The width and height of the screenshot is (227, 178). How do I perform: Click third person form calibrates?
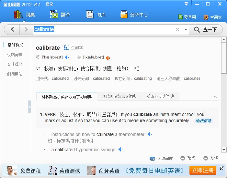[192, 79]
